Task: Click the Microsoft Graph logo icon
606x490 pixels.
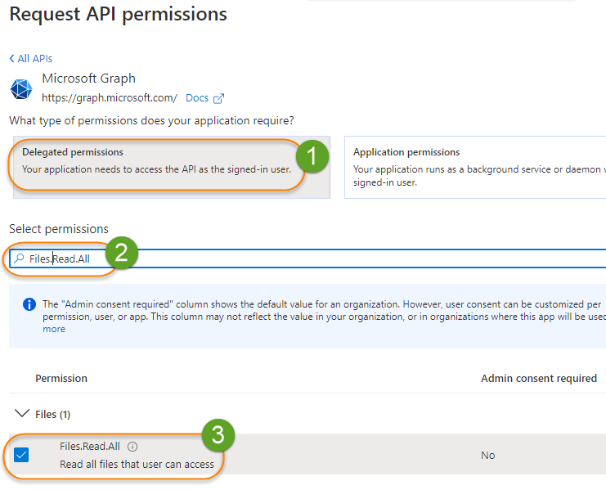Action: [21, 89]
